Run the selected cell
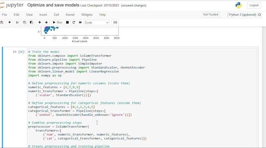The image size is (266, 148). point(58,22)
